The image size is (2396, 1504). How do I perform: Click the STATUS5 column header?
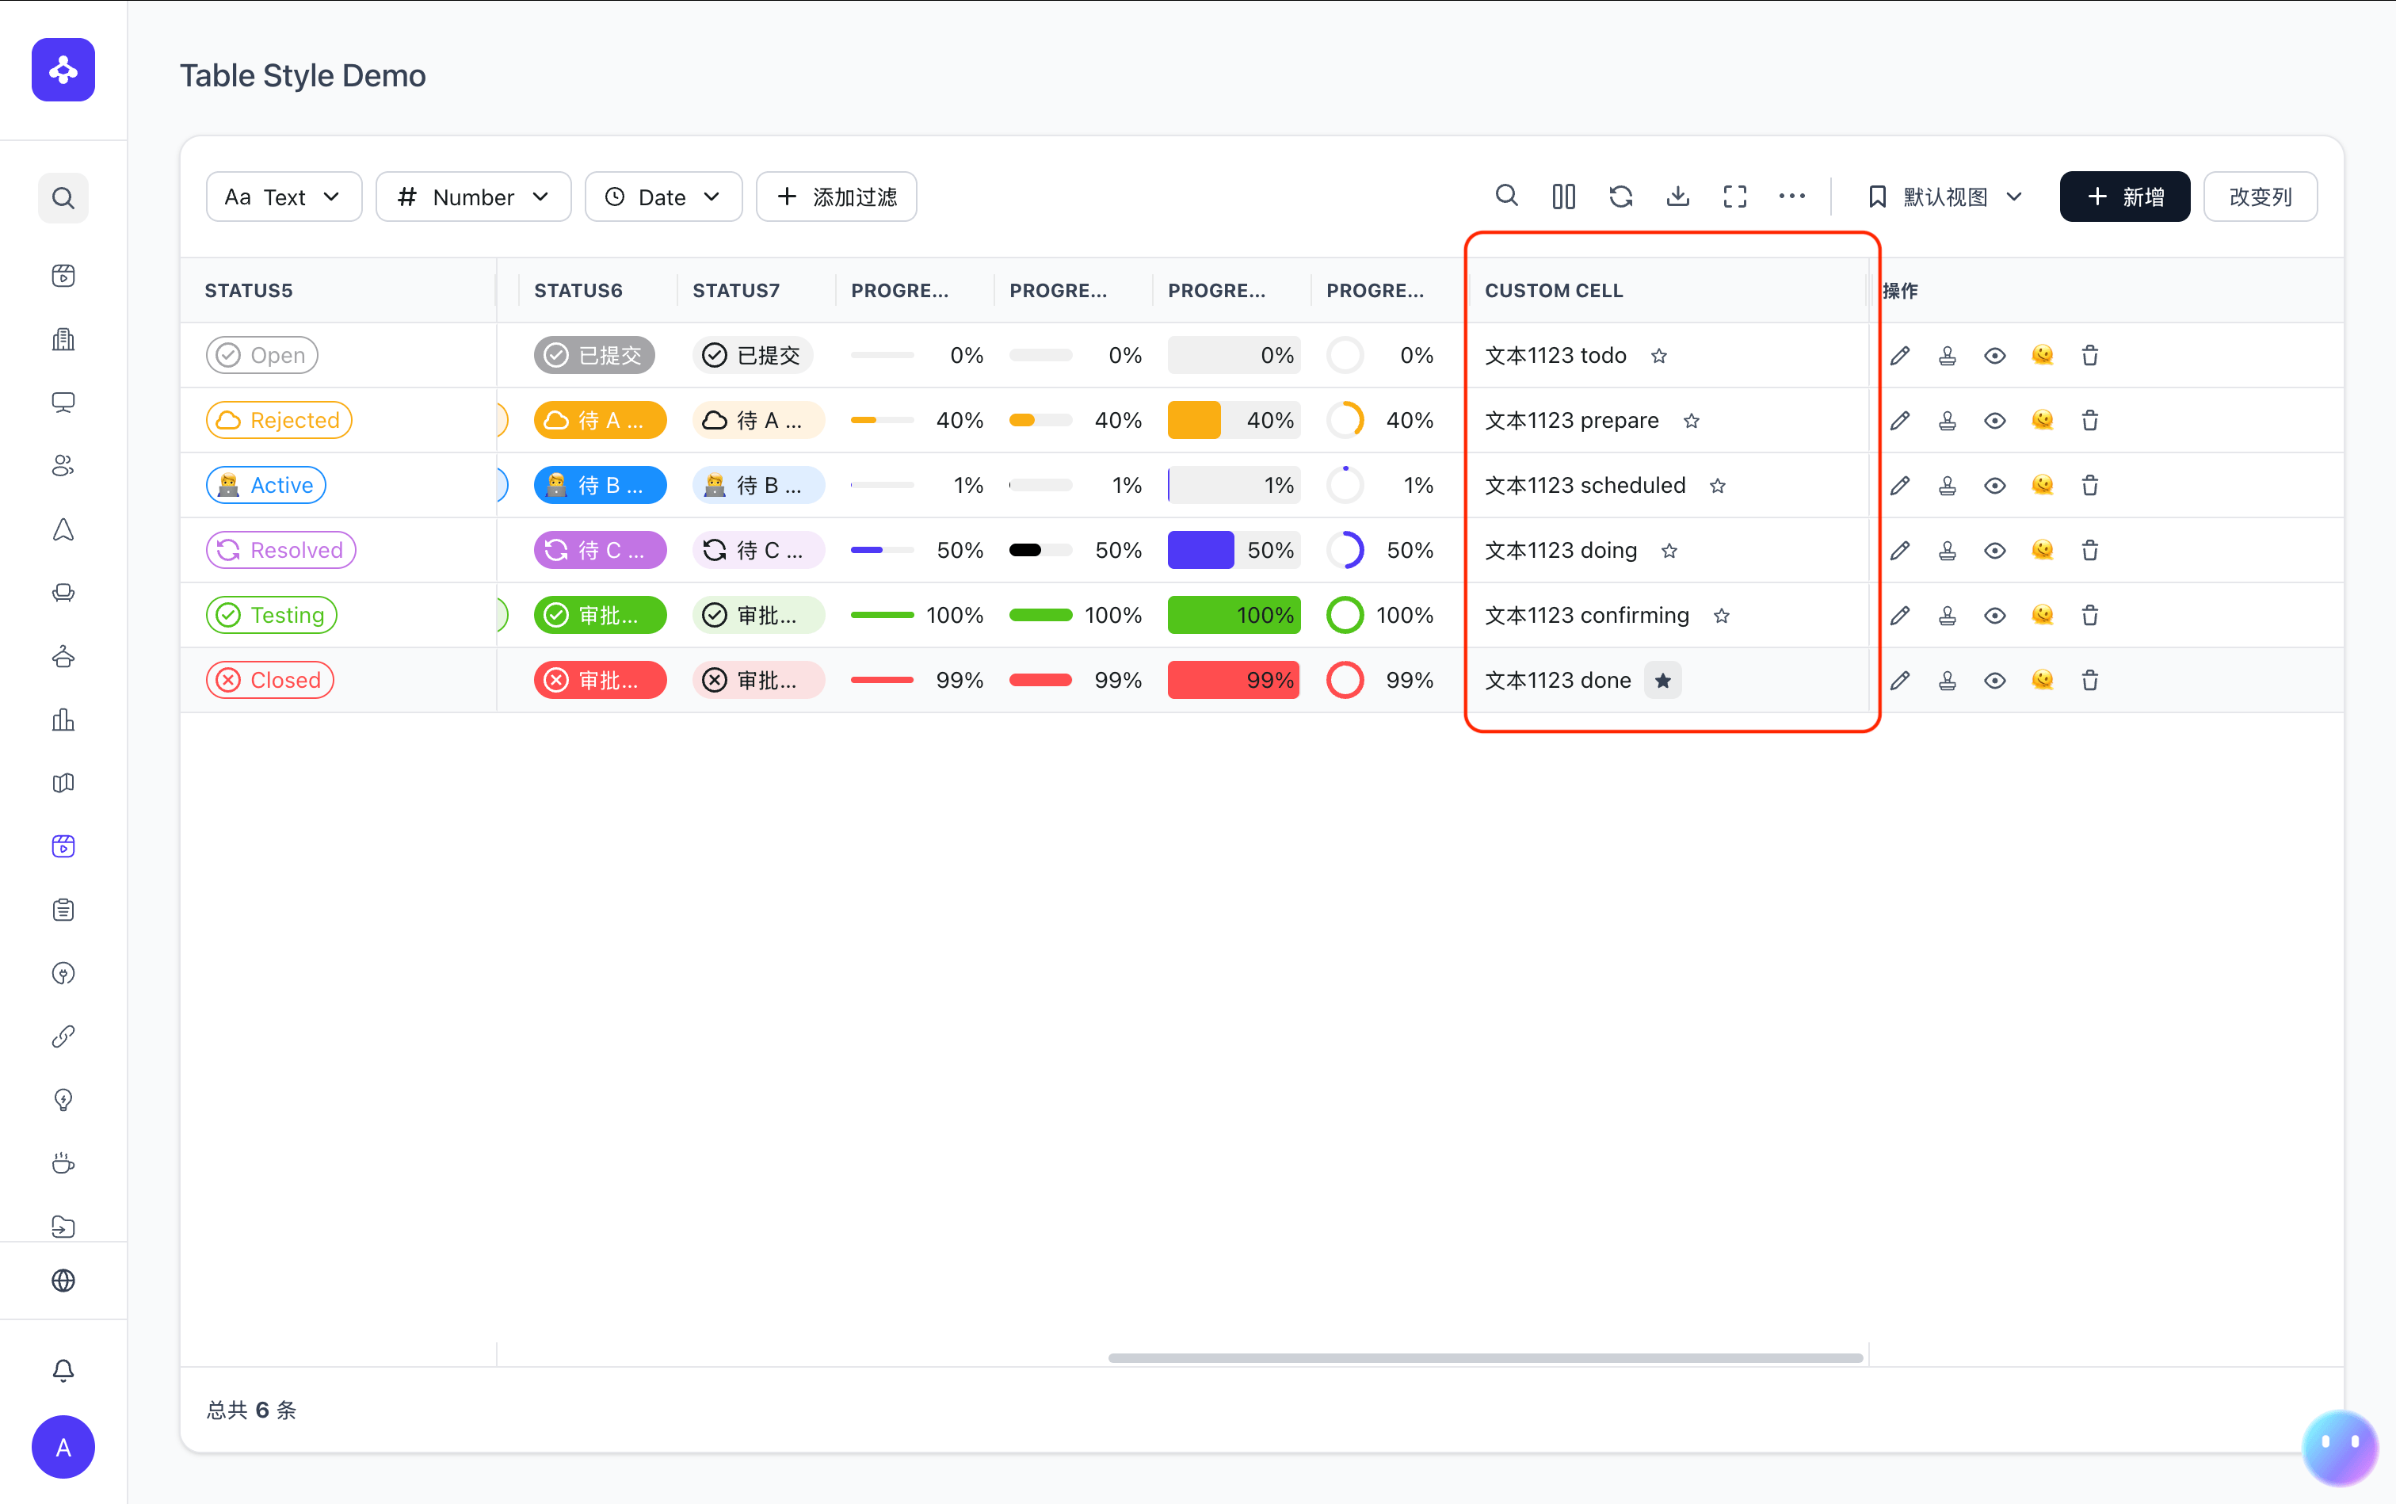click(x=249, y=291)
